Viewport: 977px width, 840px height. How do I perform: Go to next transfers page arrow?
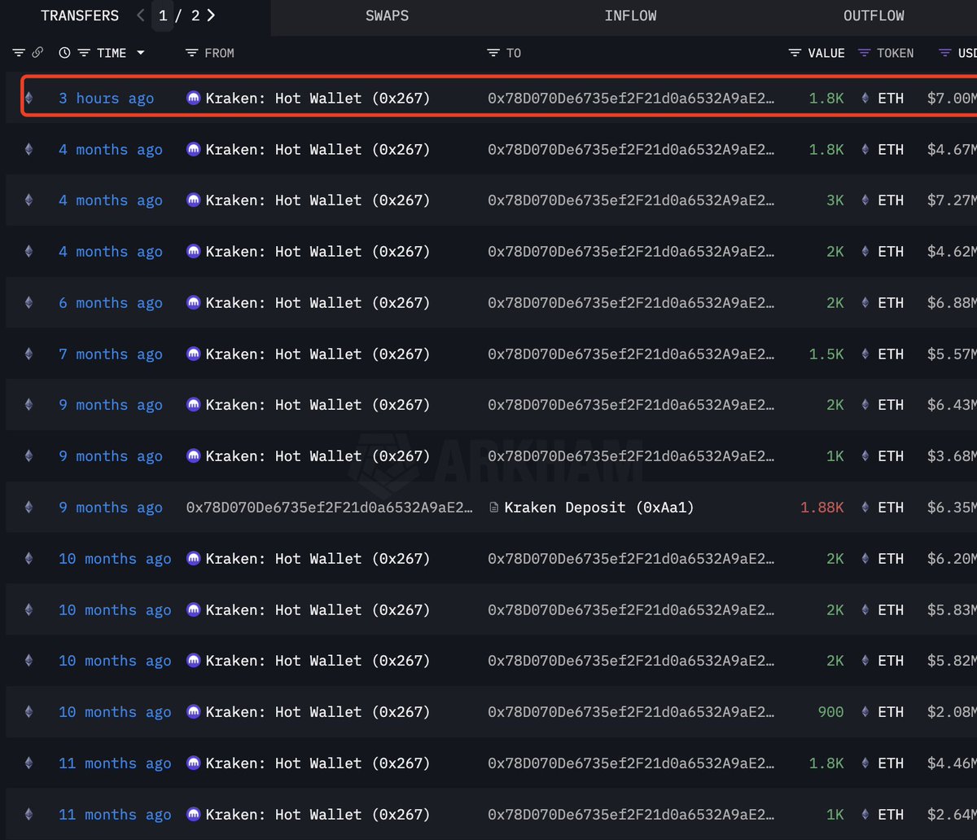click(212, 15)
